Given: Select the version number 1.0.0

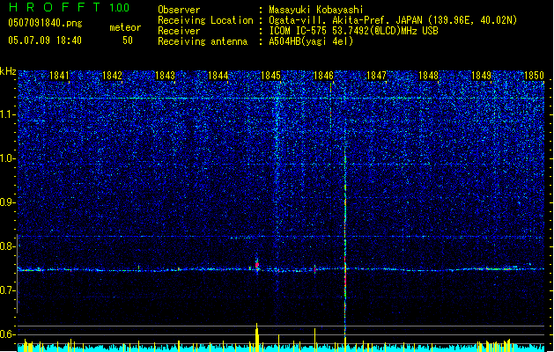Looking at the screenshot, I should (119, 8).
